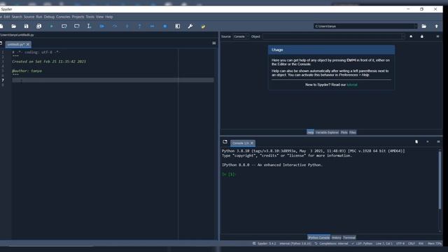Start debugging with the Debug file icon
This screenshot has height=252, width=448.
[102, 27]
